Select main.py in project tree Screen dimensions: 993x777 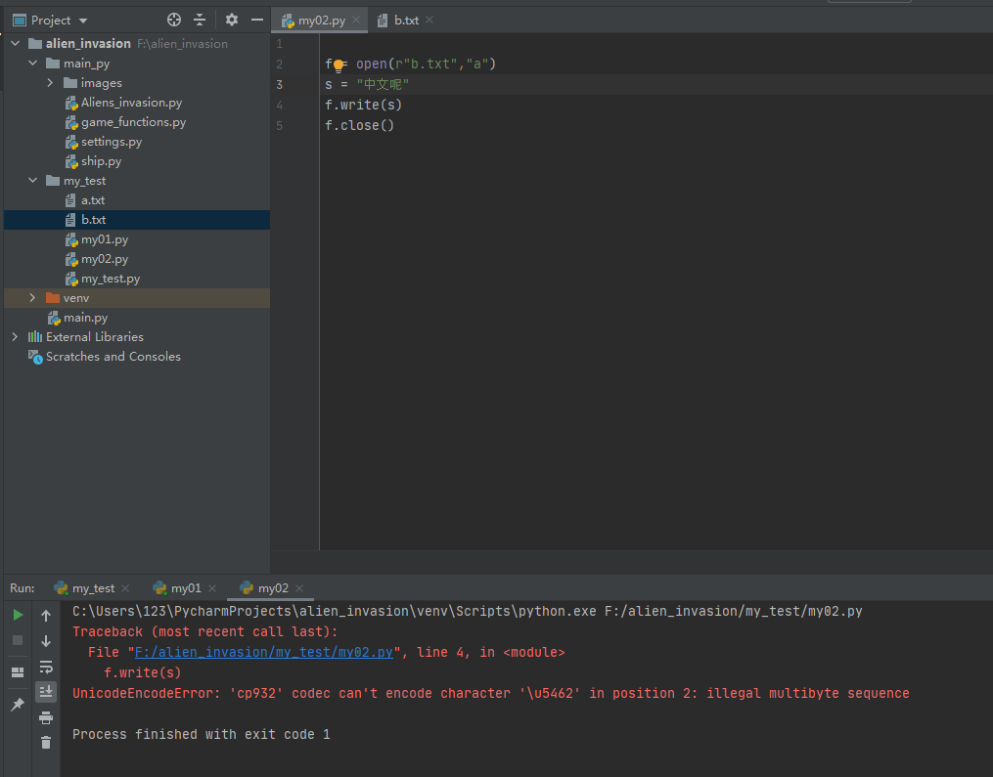coord(85,318)
